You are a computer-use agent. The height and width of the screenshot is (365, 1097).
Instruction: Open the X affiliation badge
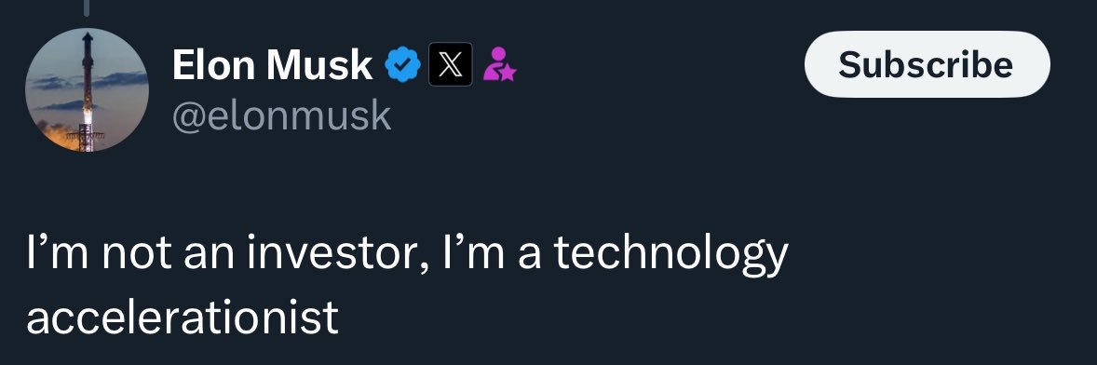click(450, 65)
